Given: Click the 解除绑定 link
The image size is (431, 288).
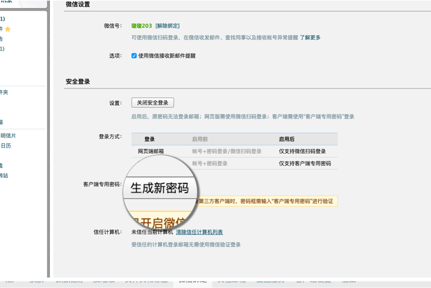Looking at the screenshot, I should click(x=167, y=26).
